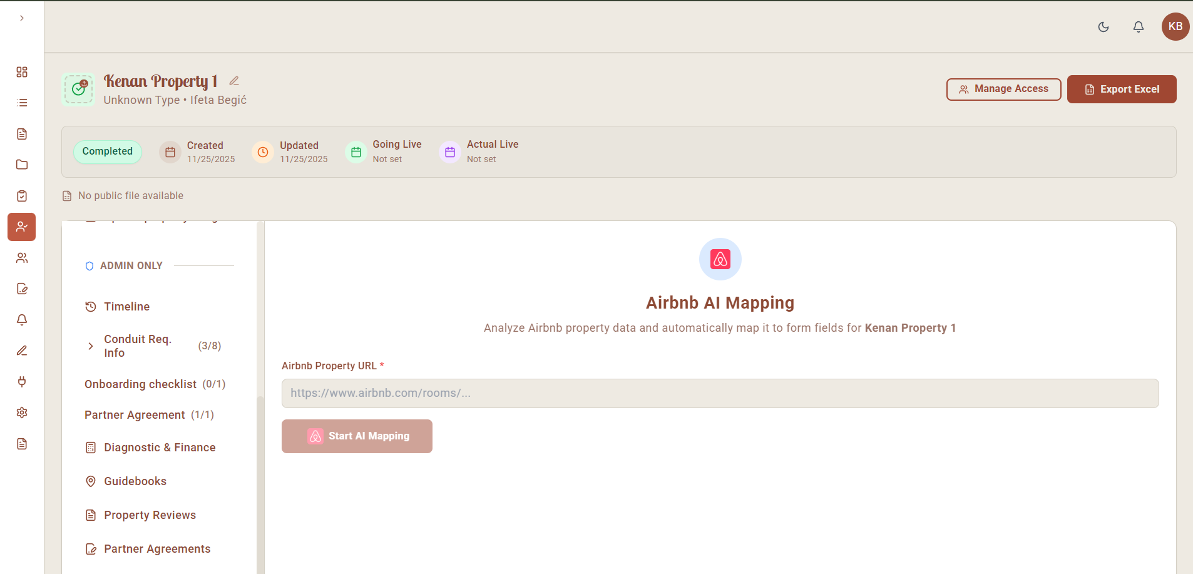Click the Going Live 'Not set' value
Image resolution: width=1193 pixels, height=574 pixels.
coord(387,160)
